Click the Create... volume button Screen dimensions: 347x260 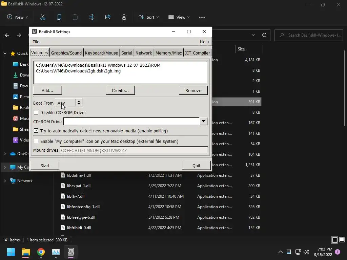(x=120, y=90)
